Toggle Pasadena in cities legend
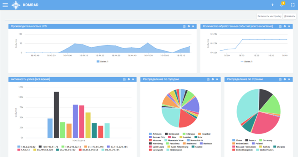Screen dimensions: 298x157 click(x=173, y=144)
